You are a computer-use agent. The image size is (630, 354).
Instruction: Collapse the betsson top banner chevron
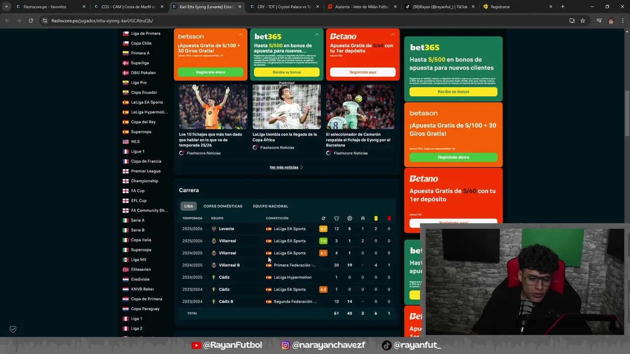pyautogui.click(x=241, y=35)
